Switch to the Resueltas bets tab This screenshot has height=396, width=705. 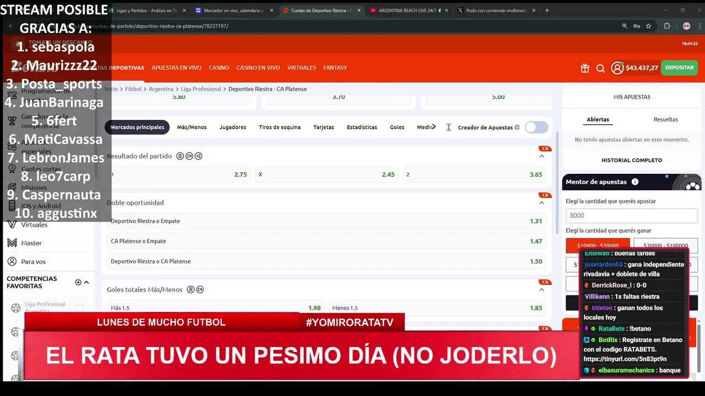click(x=666, y=119)
